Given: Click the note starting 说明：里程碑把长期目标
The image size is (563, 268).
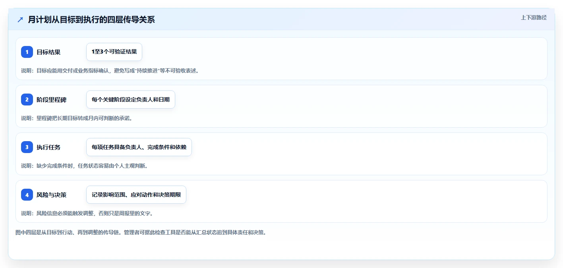Looking at the screenshot, I should point(76,118).
